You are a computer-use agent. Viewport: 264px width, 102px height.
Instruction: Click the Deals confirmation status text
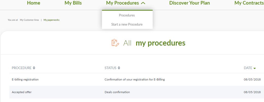click(117, 92)
